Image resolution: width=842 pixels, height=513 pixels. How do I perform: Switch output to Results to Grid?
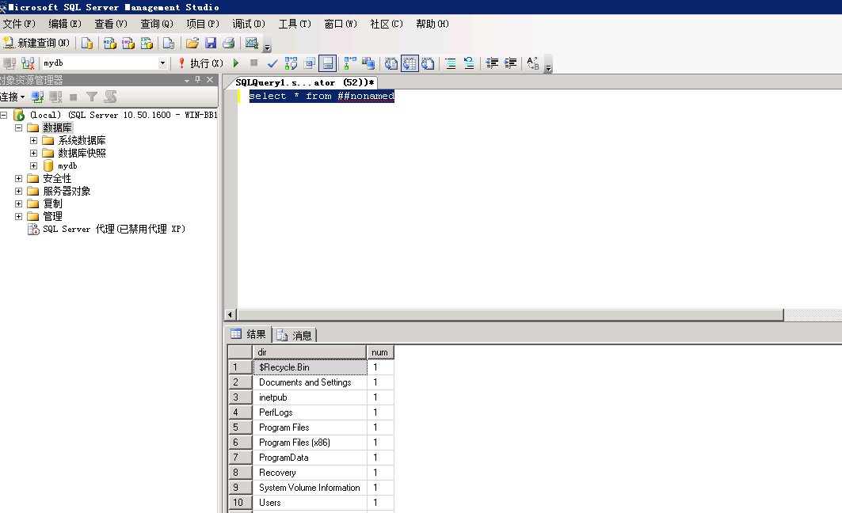coord(410,63)
